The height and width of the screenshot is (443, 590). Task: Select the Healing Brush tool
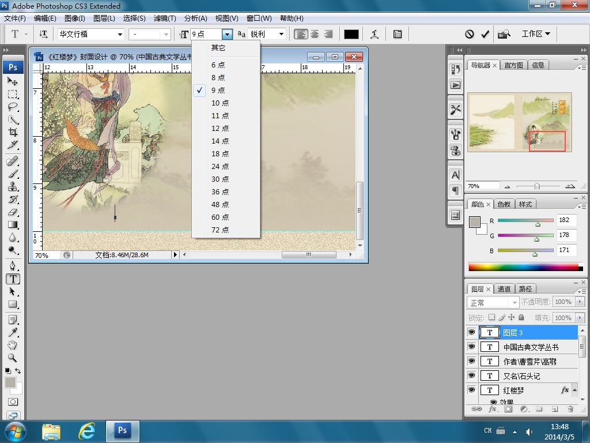tap(13, 162)
